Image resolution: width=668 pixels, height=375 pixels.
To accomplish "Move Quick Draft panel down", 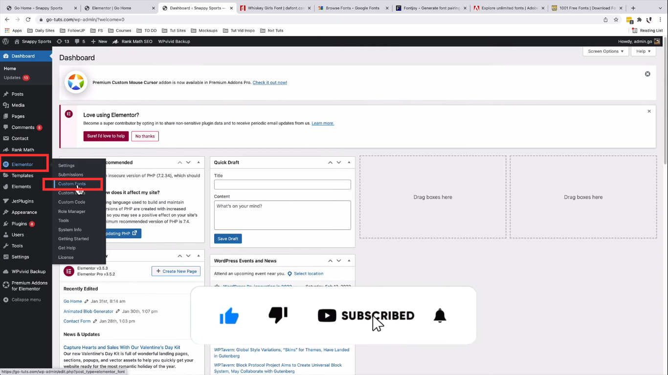I will tap(338, 162).
